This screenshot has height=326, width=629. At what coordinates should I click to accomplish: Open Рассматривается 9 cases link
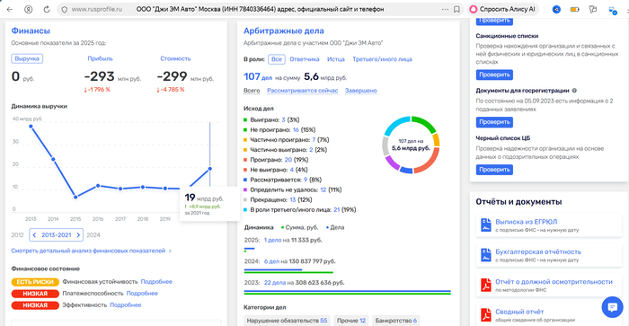point(306,180)
